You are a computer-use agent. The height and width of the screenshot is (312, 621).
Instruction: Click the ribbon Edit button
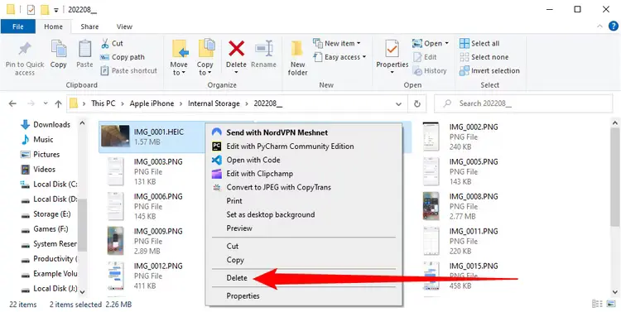click(426, 57)
